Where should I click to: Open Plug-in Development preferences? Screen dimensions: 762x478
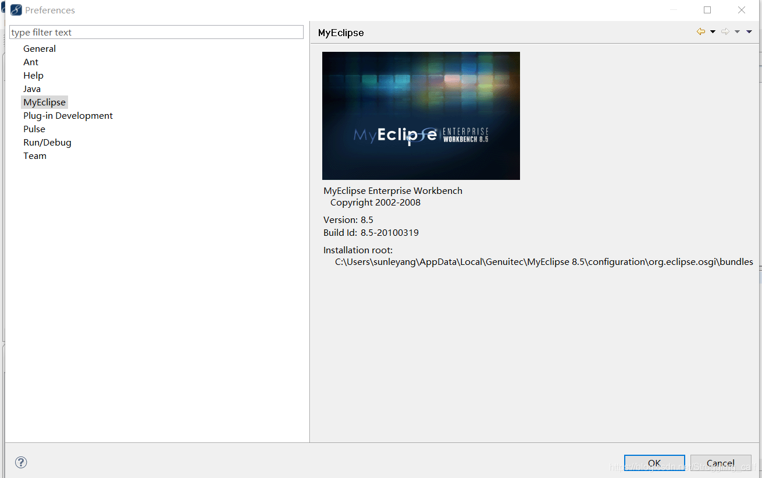[68, 116]
